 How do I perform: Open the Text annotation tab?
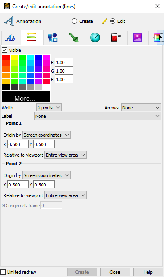(x=11, y=38)
